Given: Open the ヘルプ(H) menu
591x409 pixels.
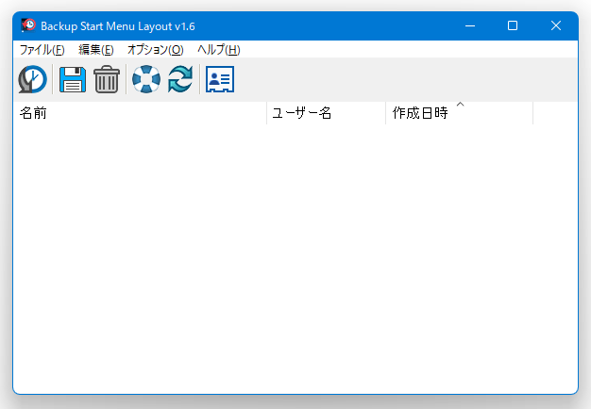Looking at the screenshot, I should pyautogui.click(x=219, y=50).
